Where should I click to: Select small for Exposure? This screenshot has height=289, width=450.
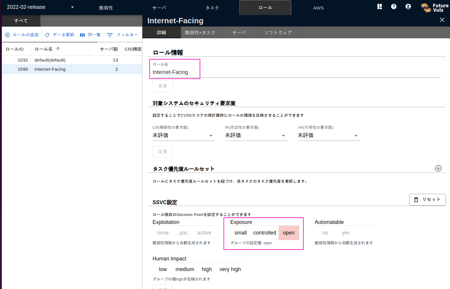(x=241, y=233)
